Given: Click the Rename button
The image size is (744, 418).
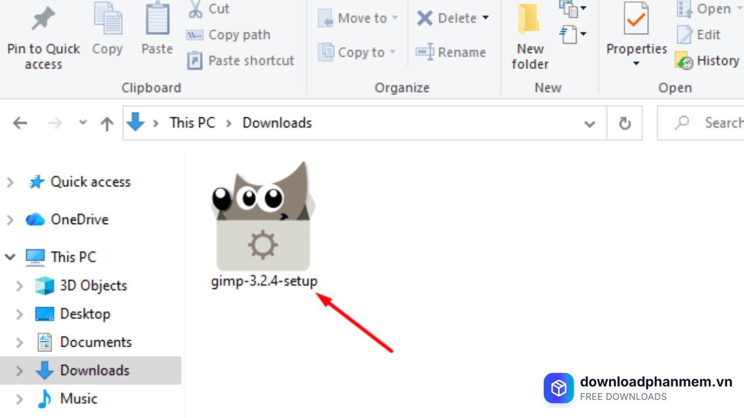Looking at the screenshot, I should 451,52.
